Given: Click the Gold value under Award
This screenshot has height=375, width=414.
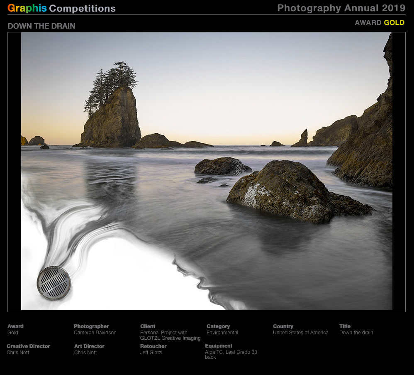Looking at the screenshot, I should click(13, 333).
